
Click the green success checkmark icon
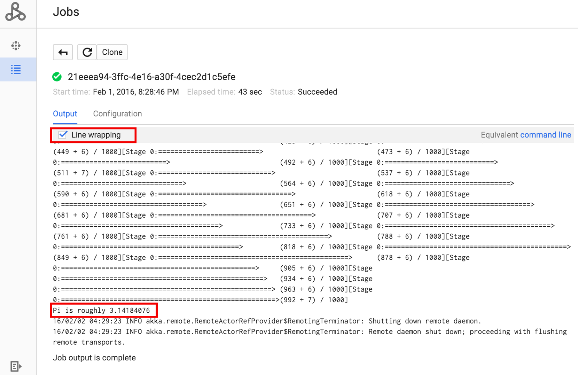point(57,77)
